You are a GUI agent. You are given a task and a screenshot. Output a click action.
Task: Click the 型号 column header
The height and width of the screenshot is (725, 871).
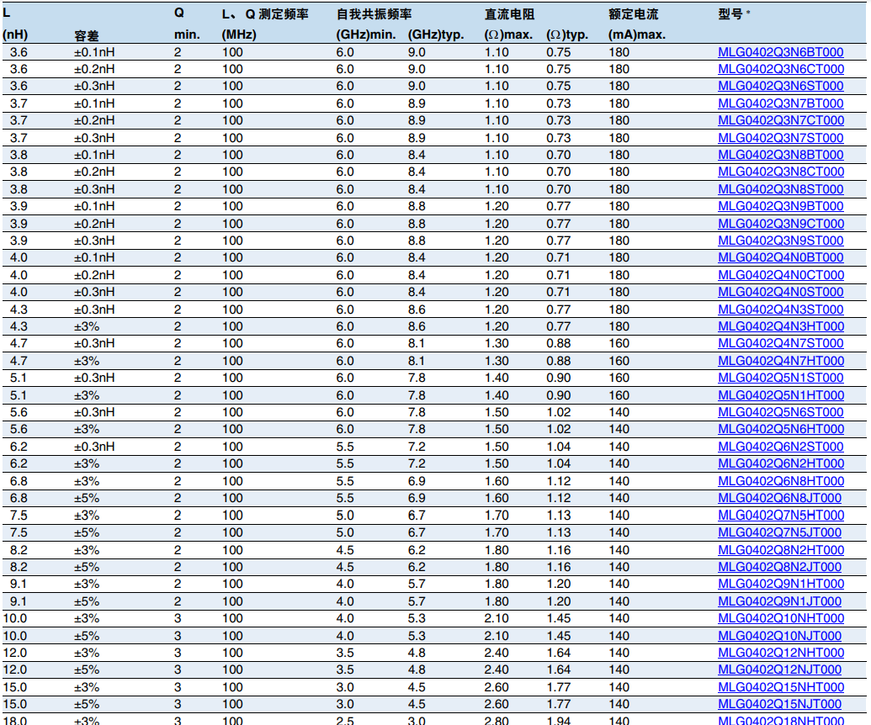(x=730, y=14)
